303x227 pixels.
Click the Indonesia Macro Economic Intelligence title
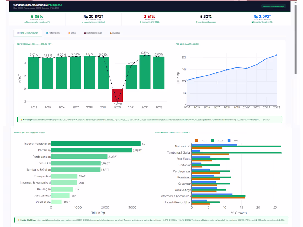[x=39, y=5]
